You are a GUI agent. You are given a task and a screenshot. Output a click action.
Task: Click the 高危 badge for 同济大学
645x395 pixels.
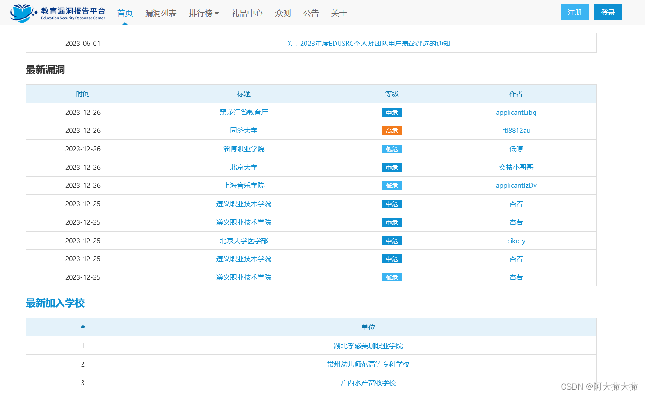[x=392, y=131]
